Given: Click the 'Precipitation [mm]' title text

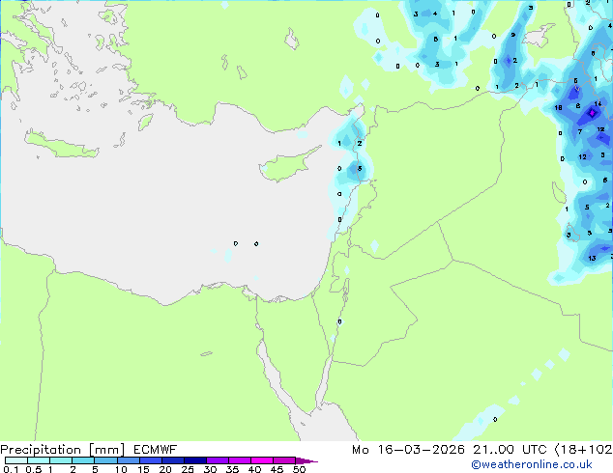Looking at the screenshot, I should pos(62,450).
